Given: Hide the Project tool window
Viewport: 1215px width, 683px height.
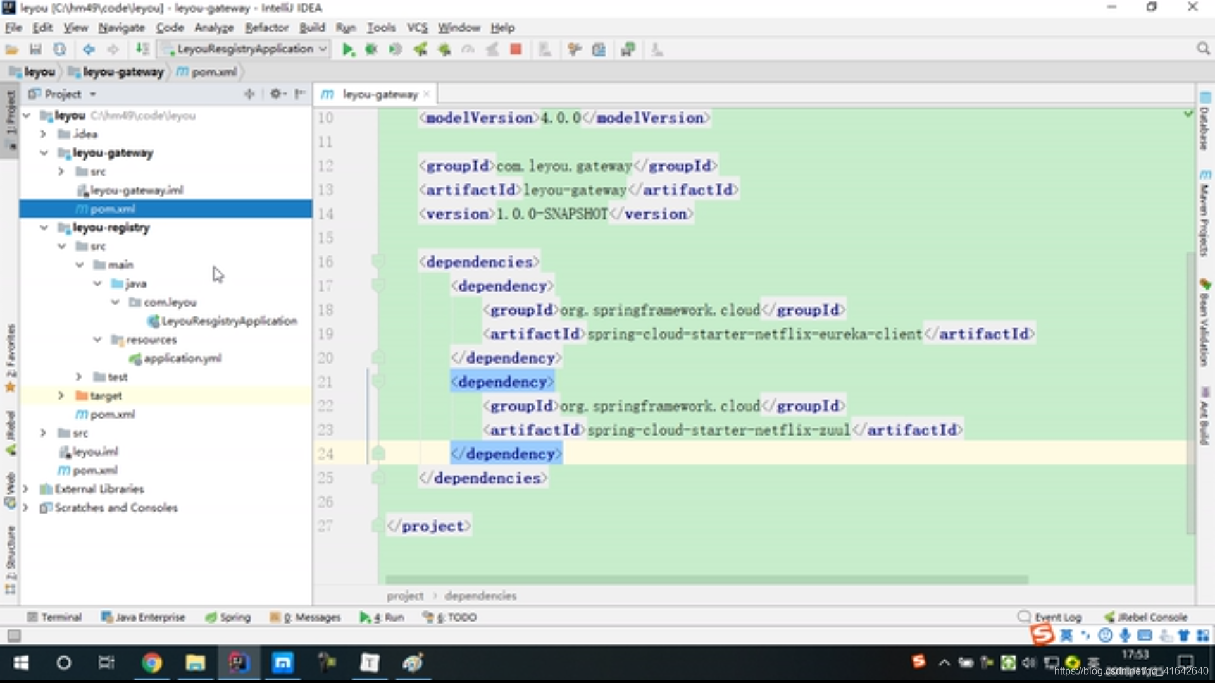Looking at the screenshot, I should (300, 94).
